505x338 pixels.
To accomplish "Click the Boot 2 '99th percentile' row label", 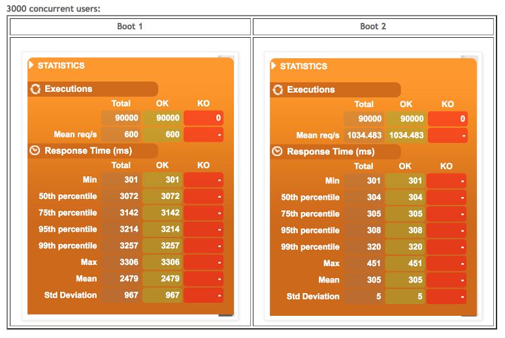I will click(x=310, y=247).
